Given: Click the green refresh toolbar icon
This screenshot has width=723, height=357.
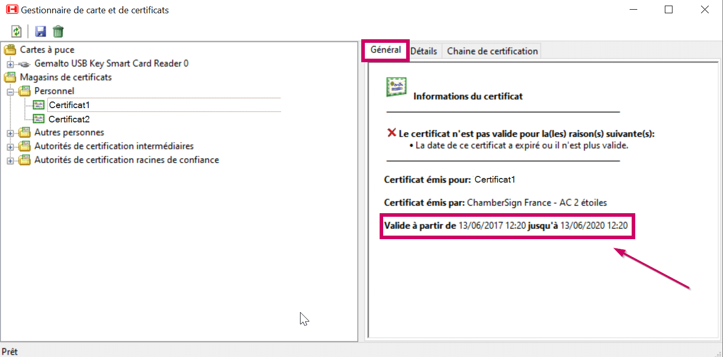Looking at the screenshot, I should click(x=16, y=32).
